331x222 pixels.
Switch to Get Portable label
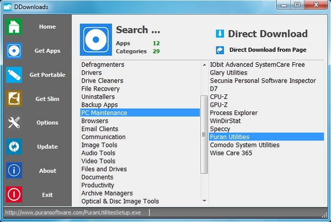coord(47,75)
